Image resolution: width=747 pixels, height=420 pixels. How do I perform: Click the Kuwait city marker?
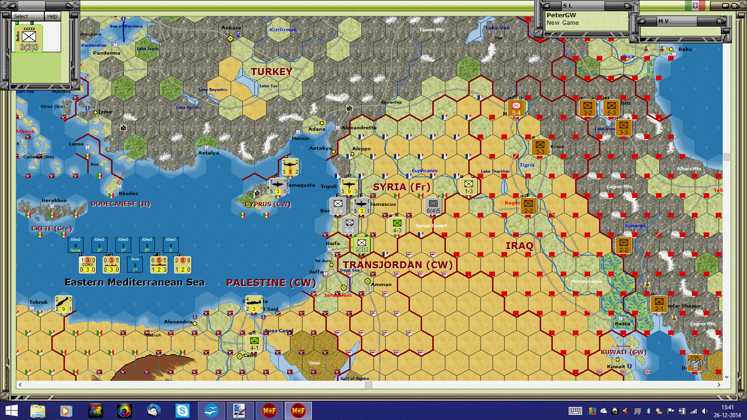pyautogui.click(x=618, y=360)
